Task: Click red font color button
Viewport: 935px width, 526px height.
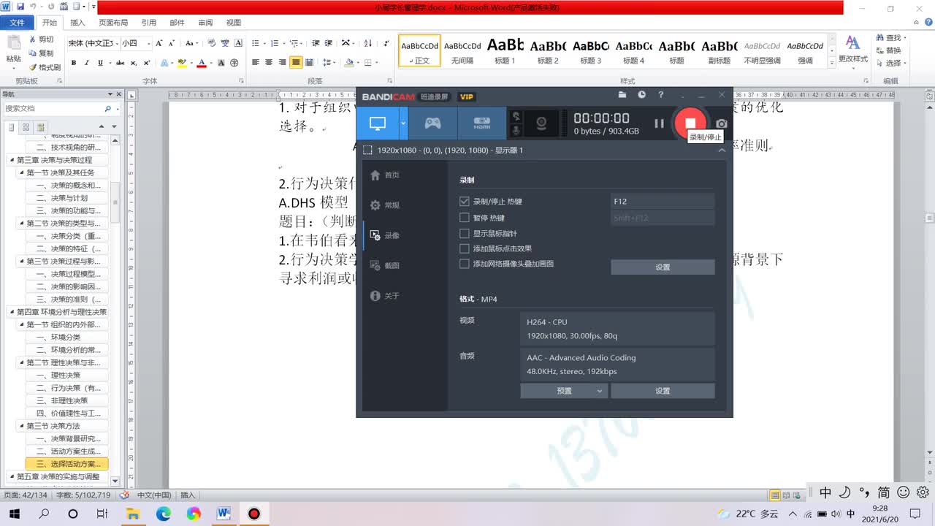Action: click(x=201, y=63)
